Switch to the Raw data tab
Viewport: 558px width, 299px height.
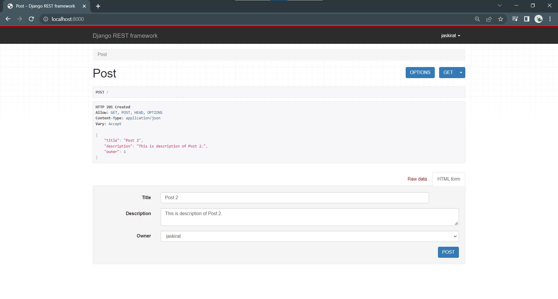coord(417,179)
